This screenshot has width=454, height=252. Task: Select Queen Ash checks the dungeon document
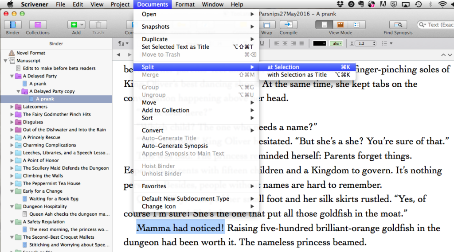coord(69,214)
